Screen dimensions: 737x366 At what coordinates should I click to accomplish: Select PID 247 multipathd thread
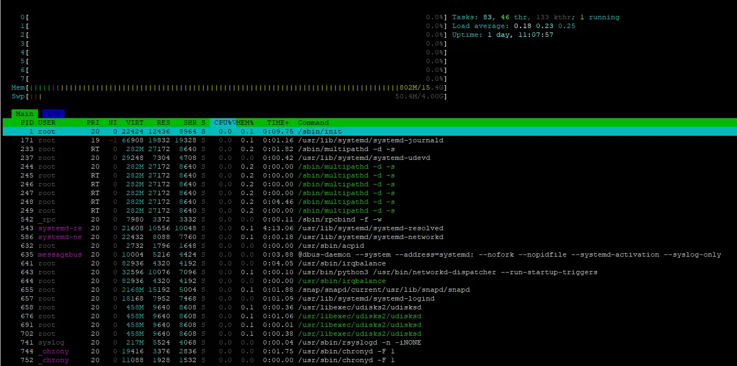pos(368,193)
